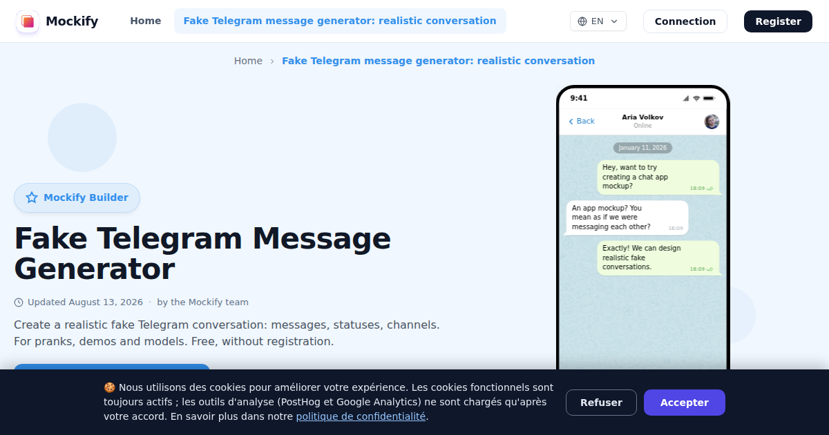The height and width of the screenshot is (435, 829).
Task: Click the Back arrow in phone mockup
Action: tap(571, 122)
